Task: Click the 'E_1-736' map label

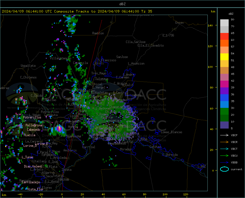Action: [168, 35]
